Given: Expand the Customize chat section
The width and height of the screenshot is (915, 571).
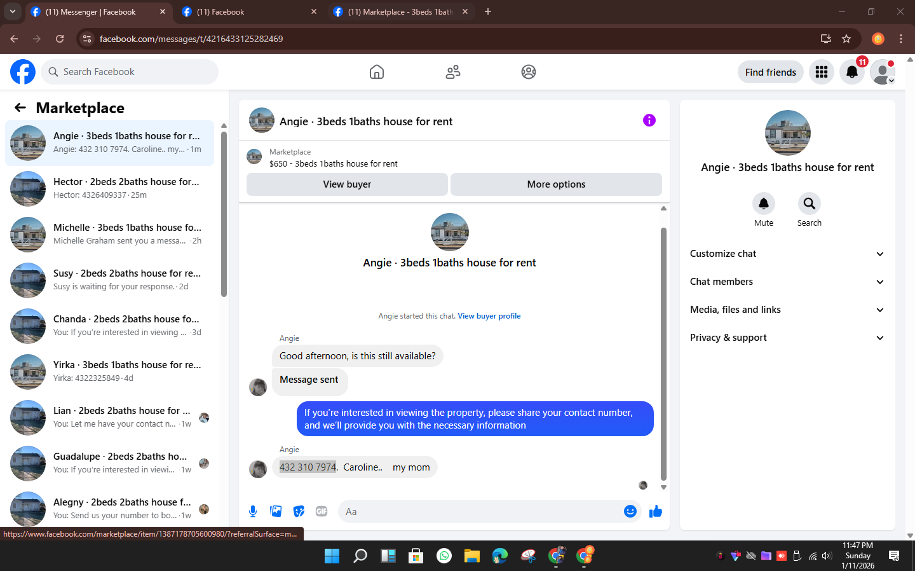Looking at the screenshot, I should [x=787, y=254].
